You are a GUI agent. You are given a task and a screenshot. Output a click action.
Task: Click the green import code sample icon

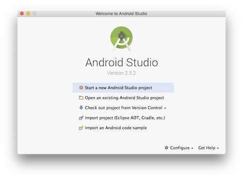81,128
